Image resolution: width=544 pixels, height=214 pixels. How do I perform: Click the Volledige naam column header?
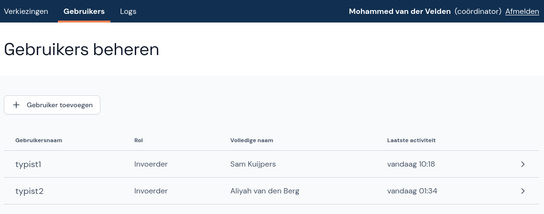point(251,140)
